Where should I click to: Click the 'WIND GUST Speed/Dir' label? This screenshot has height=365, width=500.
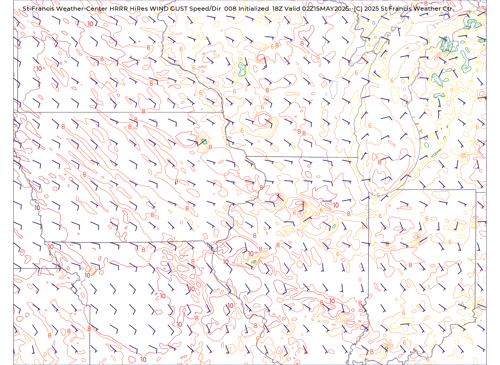(185, 9)
